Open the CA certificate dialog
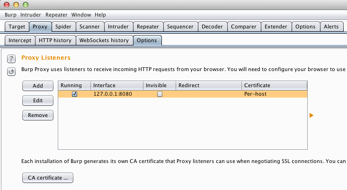 [47, 178]
